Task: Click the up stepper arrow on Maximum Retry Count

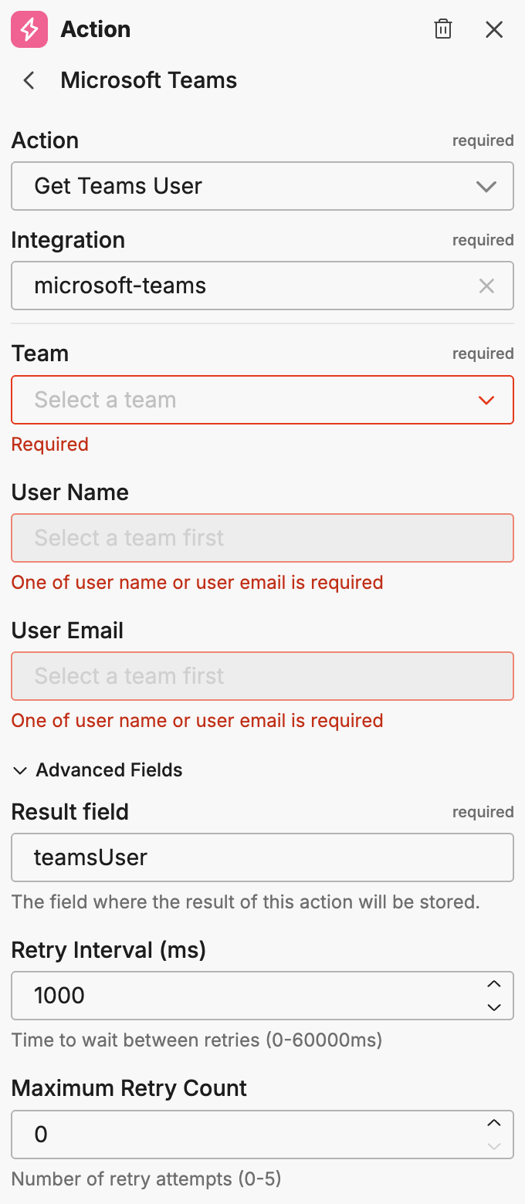Action: pyautogui.click(x=494, y=1123)
